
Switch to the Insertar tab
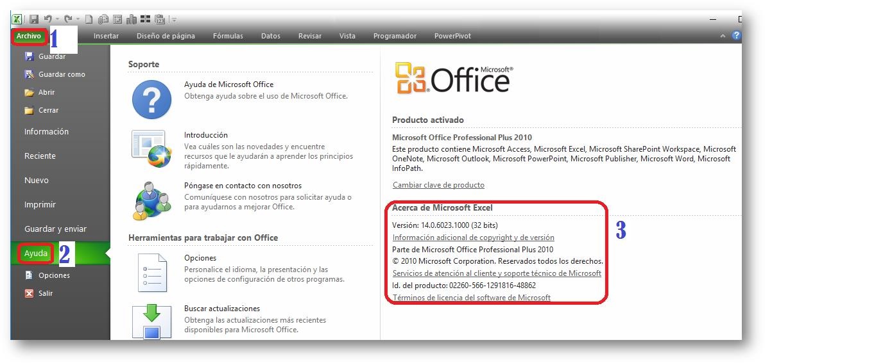click(x=106, y=36)
